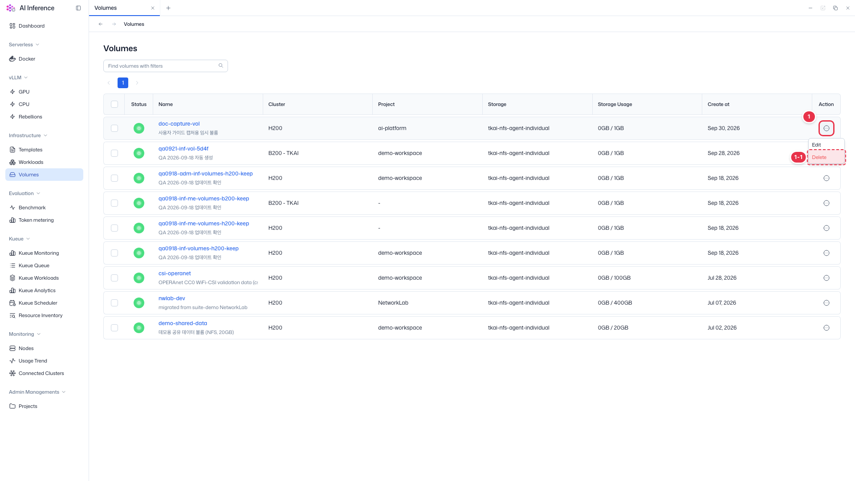
Task: Check the demo-shared-data row checkbox
Action: 114,328
